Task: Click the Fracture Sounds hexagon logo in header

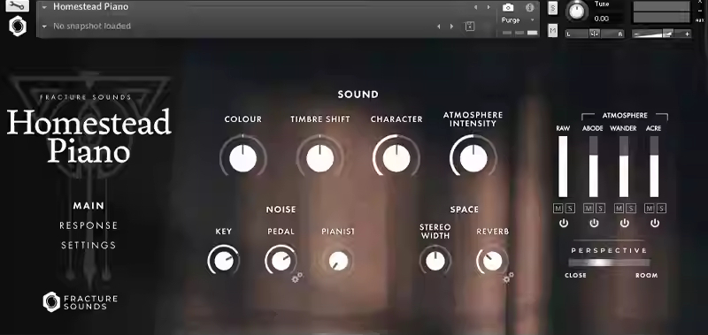Action: pyautogui.click(x=18, y=27)
